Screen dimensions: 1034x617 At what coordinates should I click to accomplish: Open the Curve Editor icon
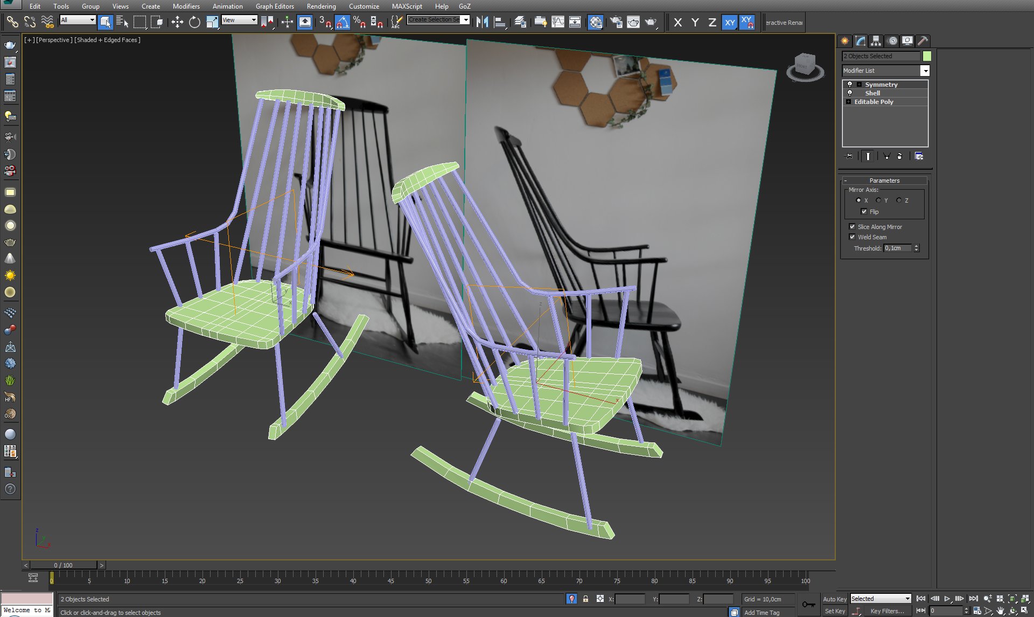558,22
